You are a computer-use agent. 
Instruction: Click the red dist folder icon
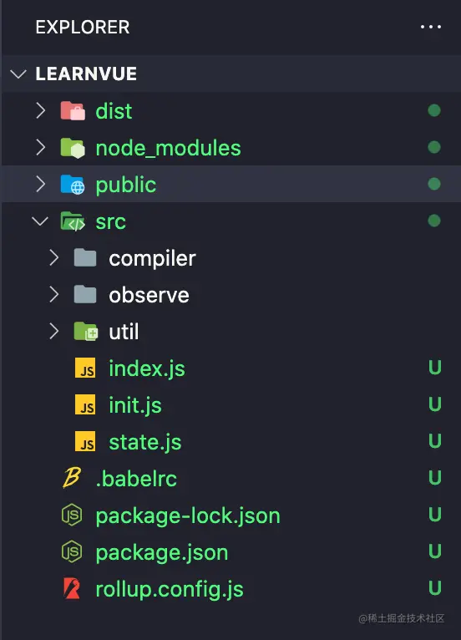[73, 110]
